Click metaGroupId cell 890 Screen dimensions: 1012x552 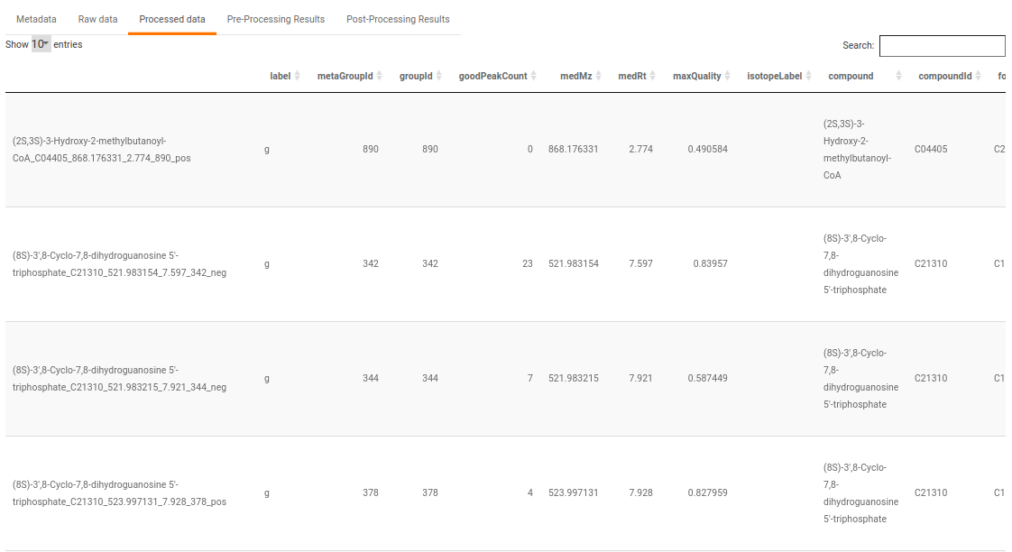(x=371, y=149)
